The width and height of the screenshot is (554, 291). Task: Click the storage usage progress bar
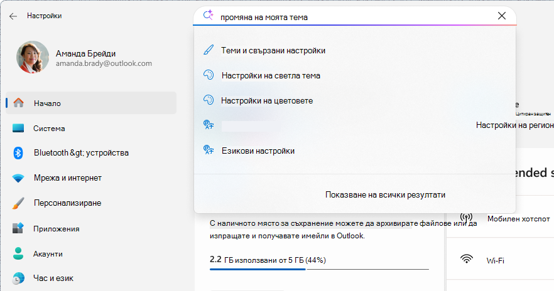(319, 269)
